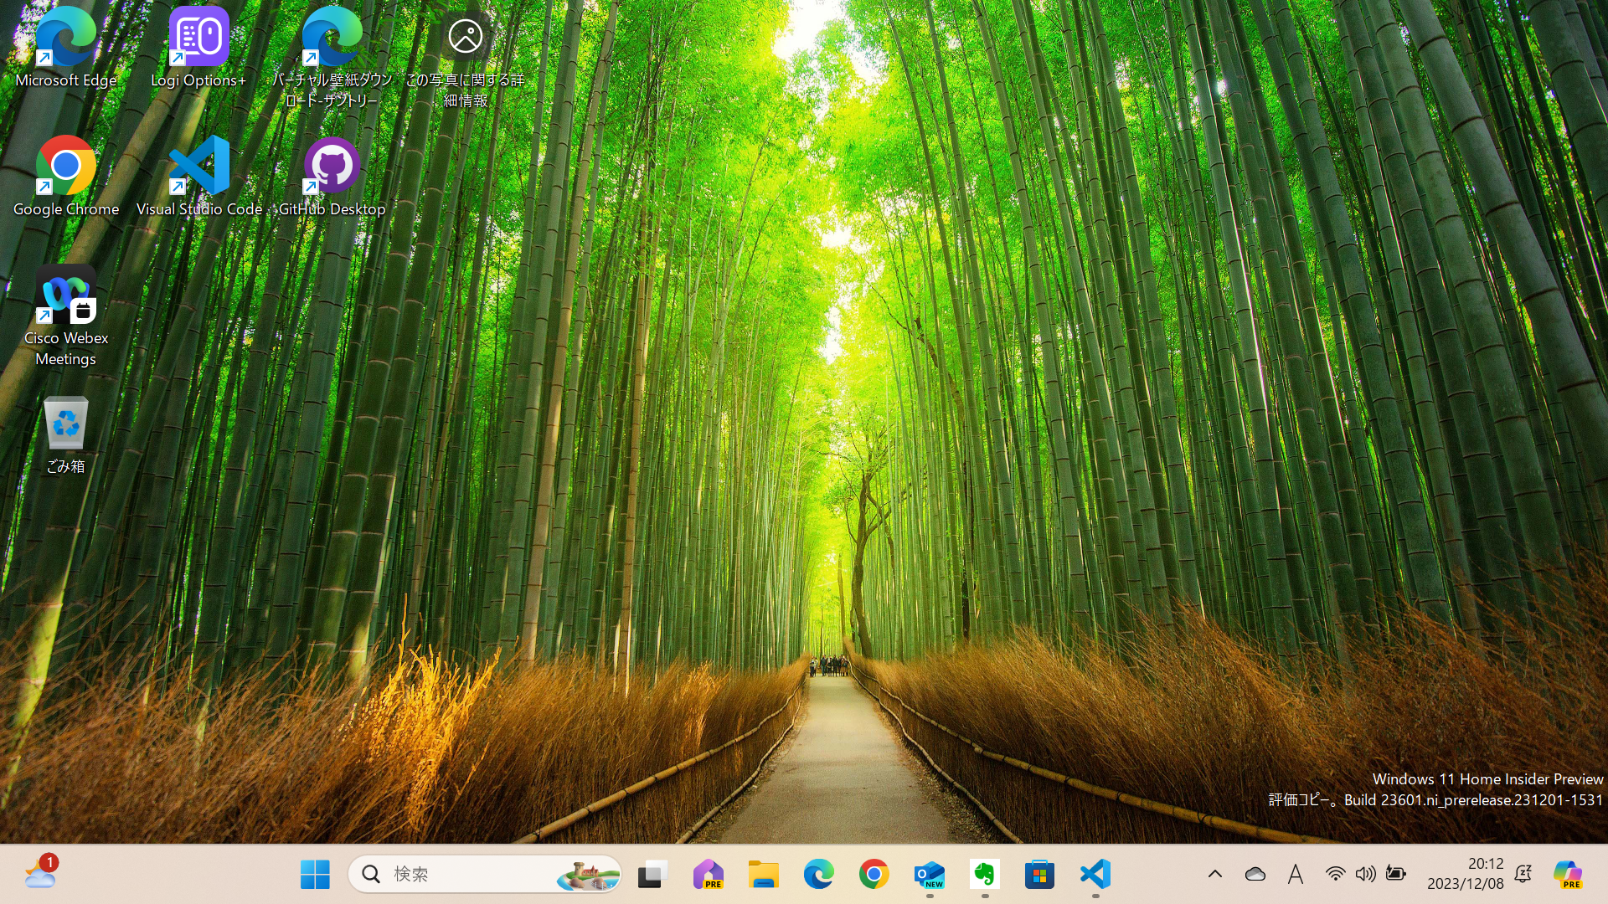Open Evernote from the taskbar
Screen dimensions: 1608x904
click(984, 875)
